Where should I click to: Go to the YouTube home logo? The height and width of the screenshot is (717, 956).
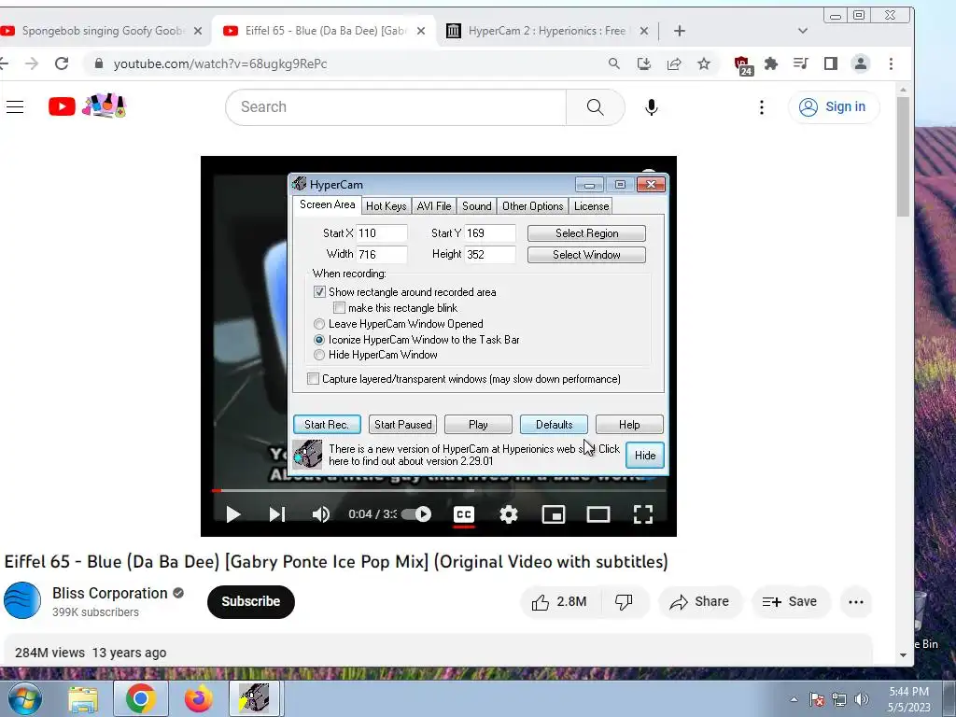(62, 106)
